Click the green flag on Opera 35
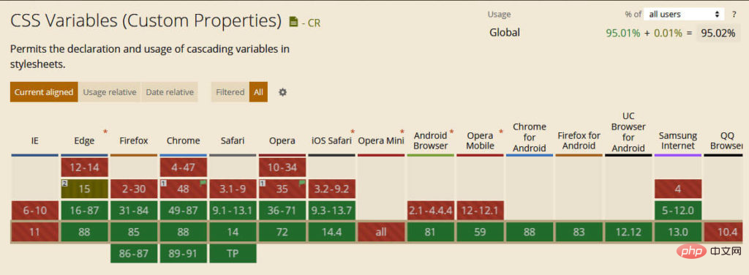Image resolution: width=749 pixels, height=275 pixels. point(301,183)
